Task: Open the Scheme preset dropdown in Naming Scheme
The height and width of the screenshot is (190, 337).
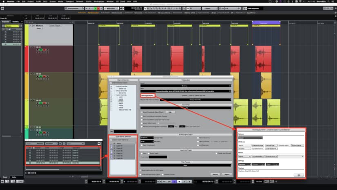Action: click(250, 138)
